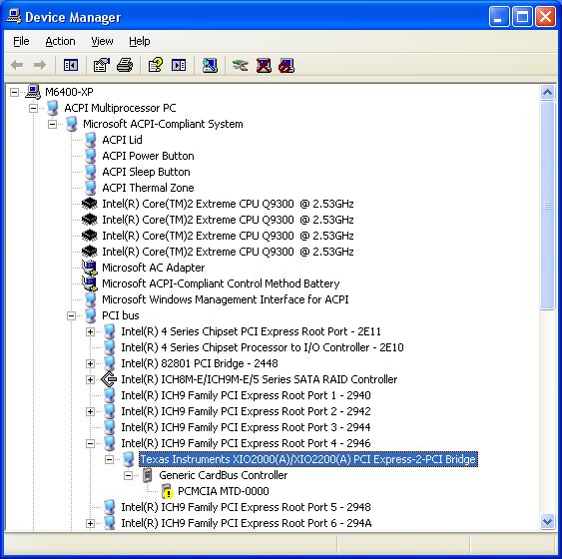This screenshot has height=559, width=562.
Task: Collapse the PCI bus node
Action: pos(71,315)
